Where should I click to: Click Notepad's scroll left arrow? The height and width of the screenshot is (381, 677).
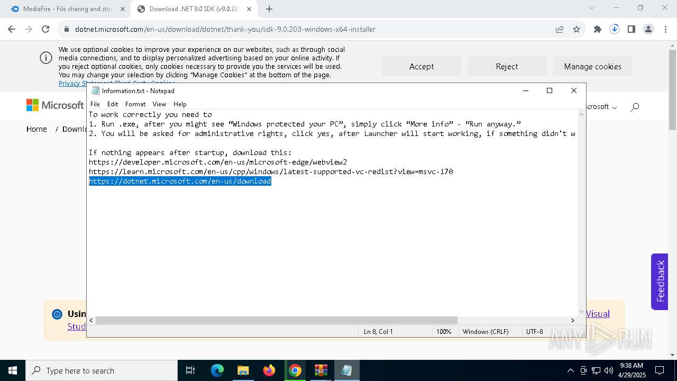pyautogui.click(x=92, y=320)
